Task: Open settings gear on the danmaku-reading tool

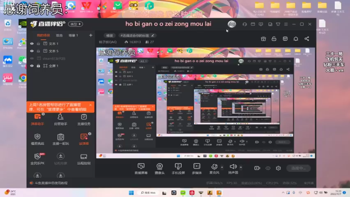Action: tap(90, 134)
